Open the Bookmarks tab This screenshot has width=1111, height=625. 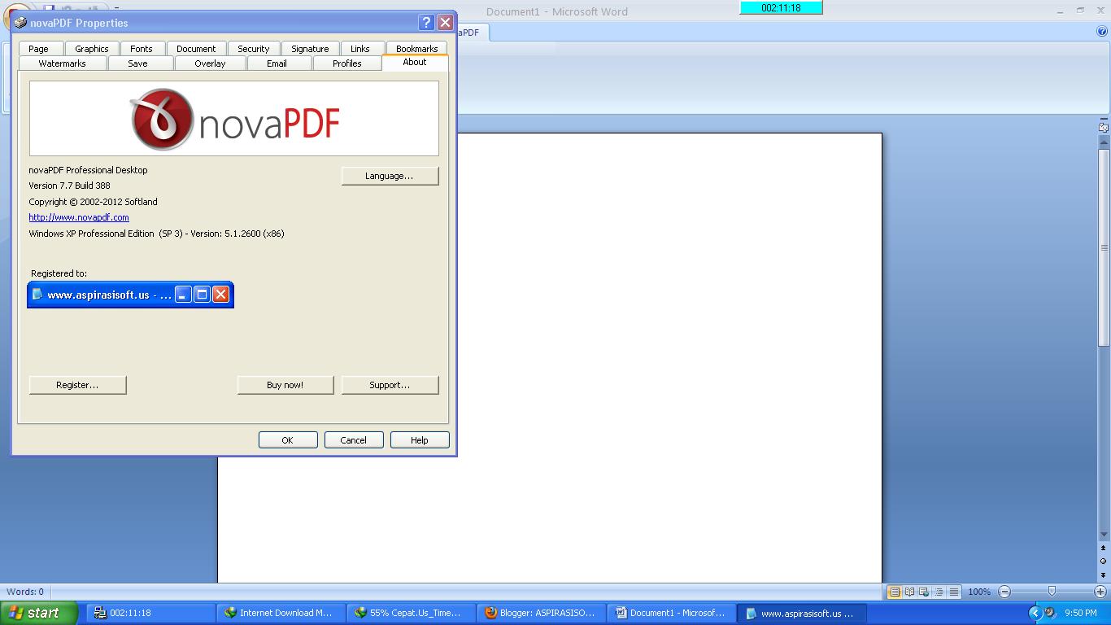click(417, 49)
